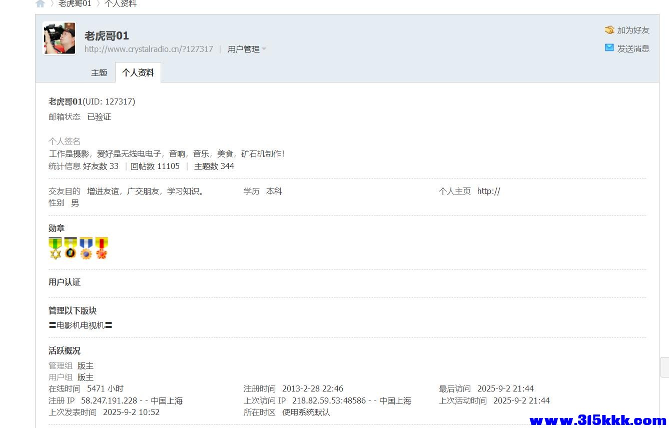This screenshot has width=669, height=428.
Task: View the 回帖数 11105 replies link
Action: click(155, 166)
